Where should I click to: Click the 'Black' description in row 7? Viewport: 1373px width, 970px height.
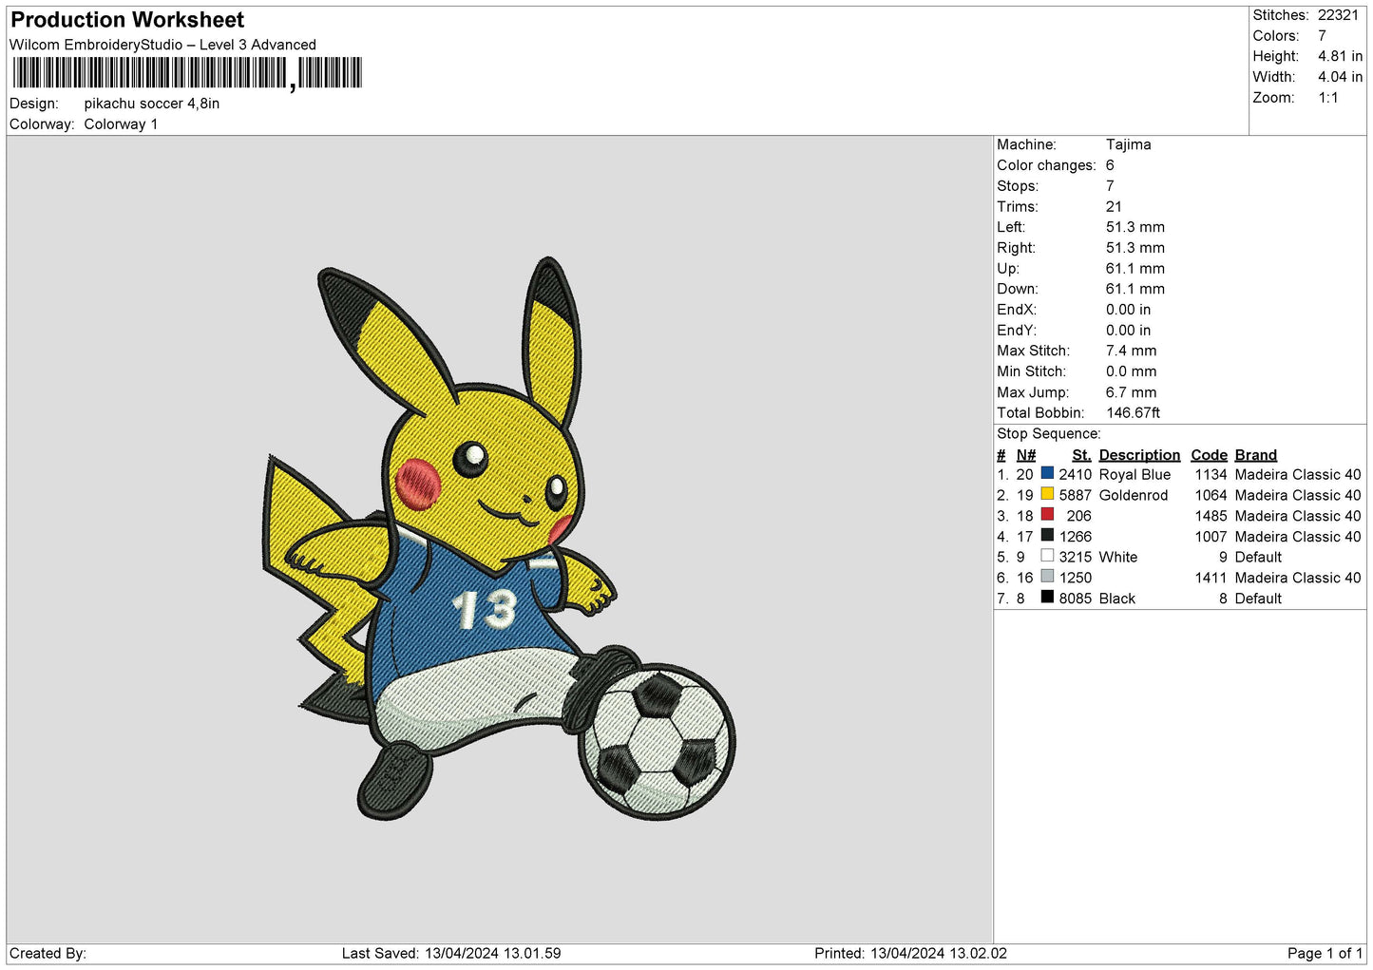tap(1117, 599)
